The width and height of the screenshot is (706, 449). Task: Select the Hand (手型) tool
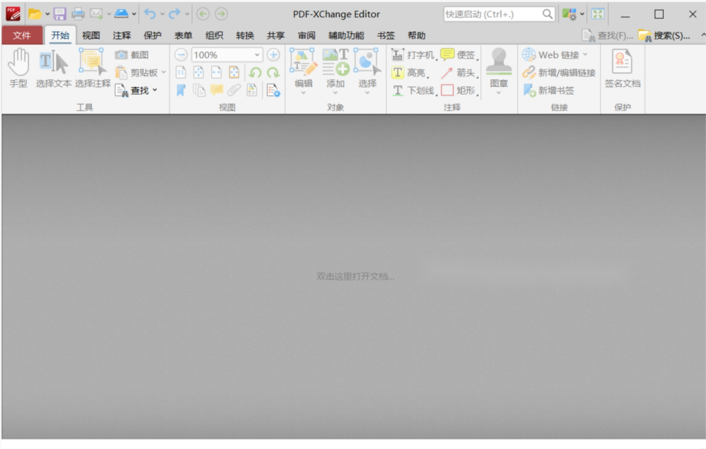click(18, 68)
